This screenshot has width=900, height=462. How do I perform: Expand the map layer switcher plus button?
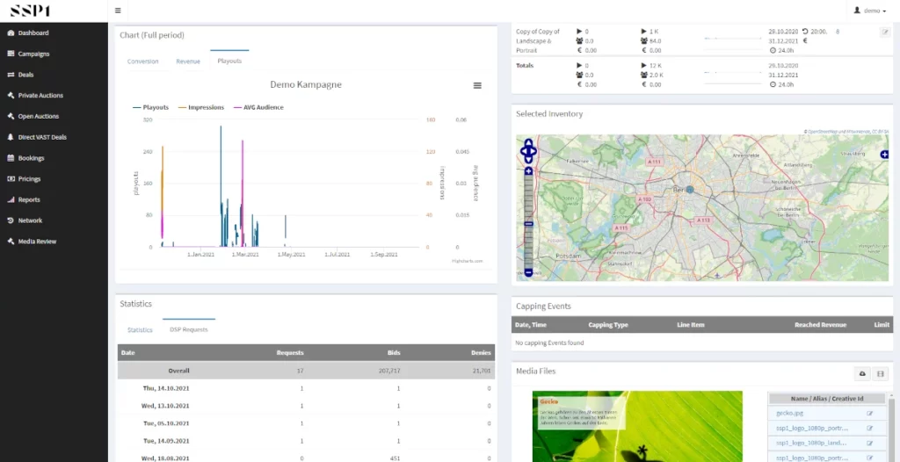click(x=883, y=154)
